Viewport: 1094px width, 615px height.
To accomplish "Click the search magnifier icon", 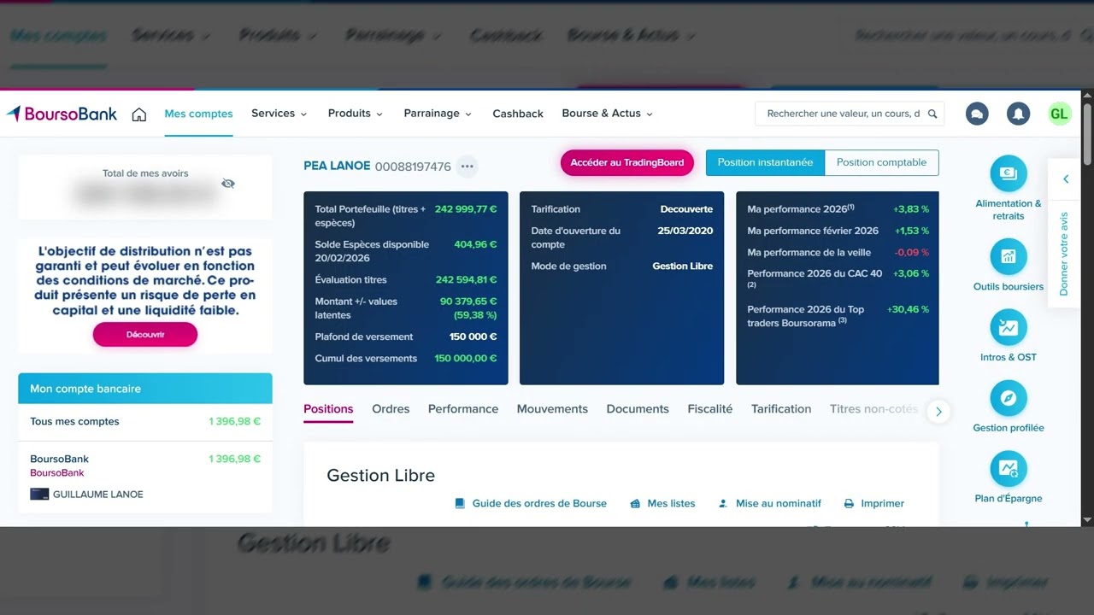I will pyautogui.click(x=932, y=114).
